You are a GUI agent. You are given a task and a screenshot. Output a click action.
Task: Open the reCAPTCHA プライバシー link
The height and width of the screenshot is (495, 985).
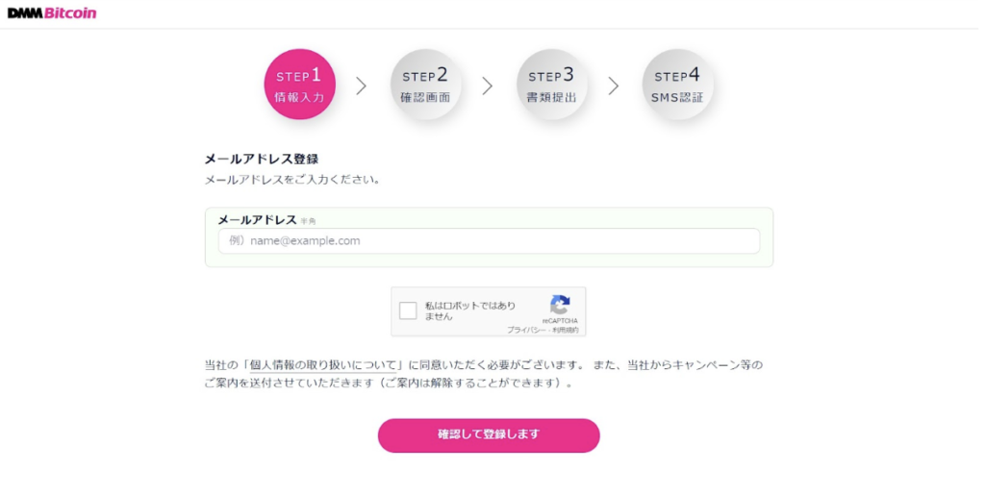coord(527,330)
